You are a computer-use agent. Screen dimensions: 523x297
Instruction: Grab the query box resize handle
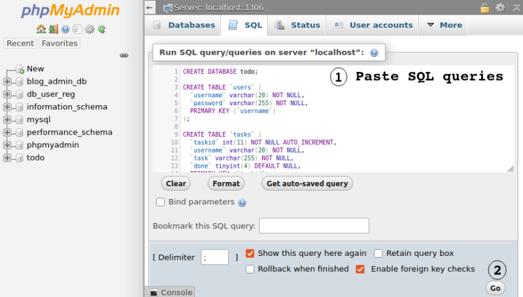point(511,169)
